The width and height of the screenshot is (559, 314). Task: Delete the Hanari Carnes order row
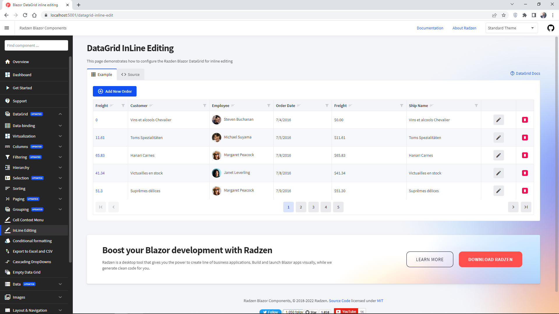coord(525,155)
